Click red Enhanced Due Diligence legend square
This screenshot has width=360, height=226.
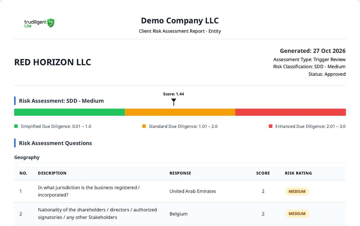pyautogui.click(x=271, y=126)
